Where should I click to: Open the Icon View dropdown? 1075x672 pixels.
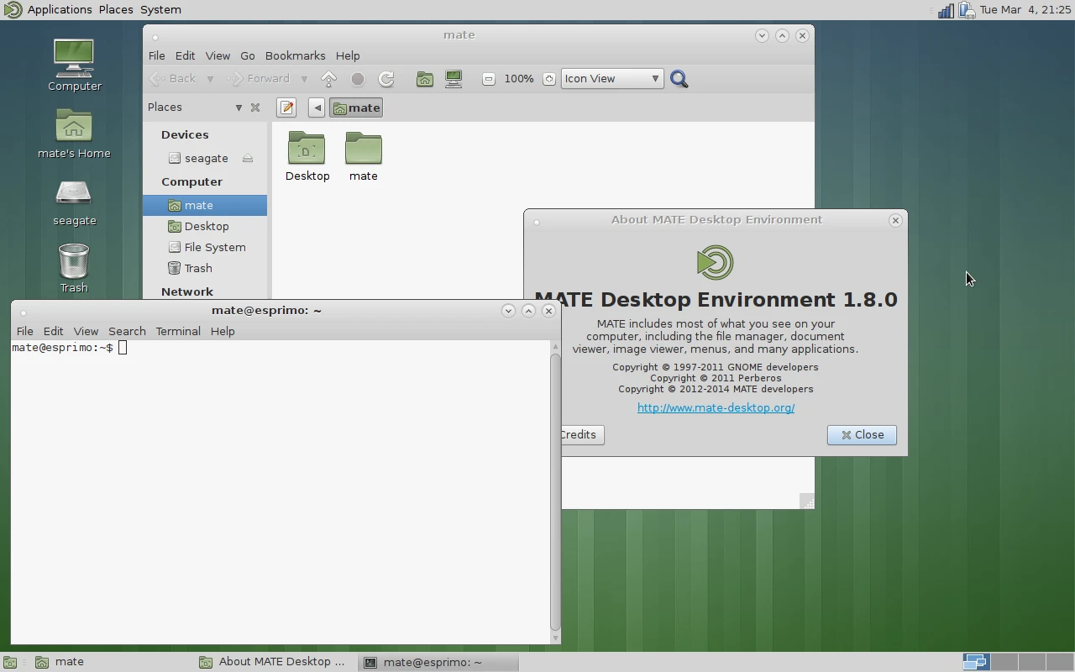[x=611, y=79]
